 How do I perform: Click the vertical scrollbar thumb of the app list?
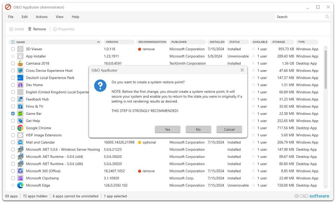[326, 69]
